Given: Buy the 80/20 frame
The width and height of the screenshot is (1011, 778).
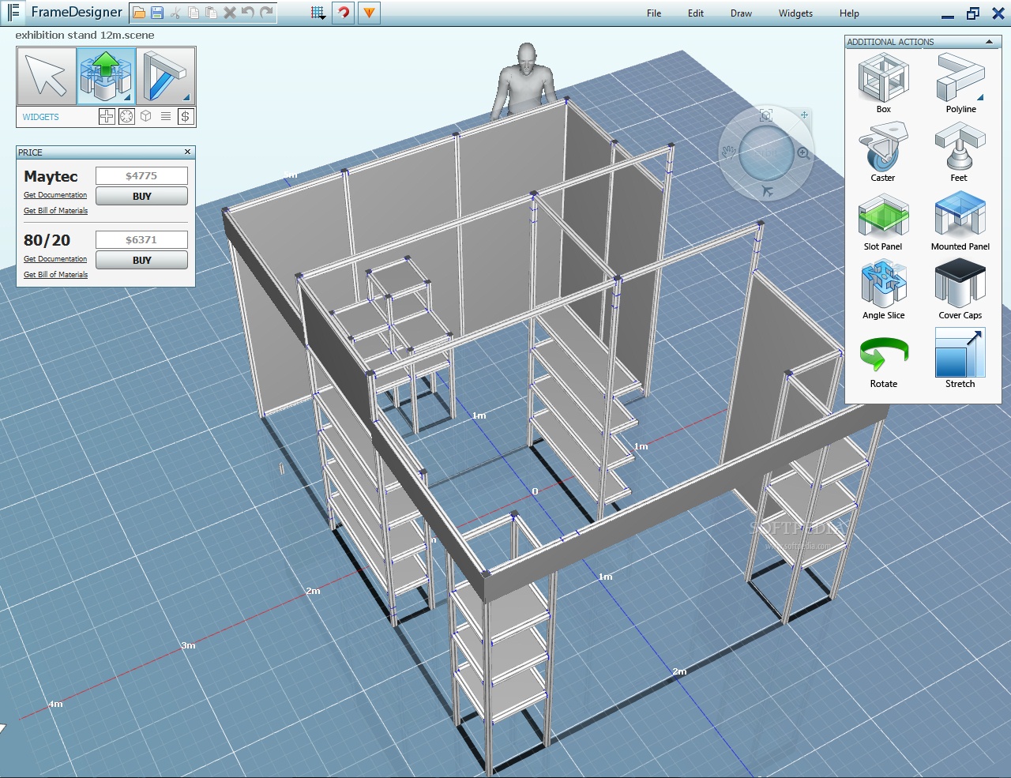Looking at the screenshot, I should point(141,260).
